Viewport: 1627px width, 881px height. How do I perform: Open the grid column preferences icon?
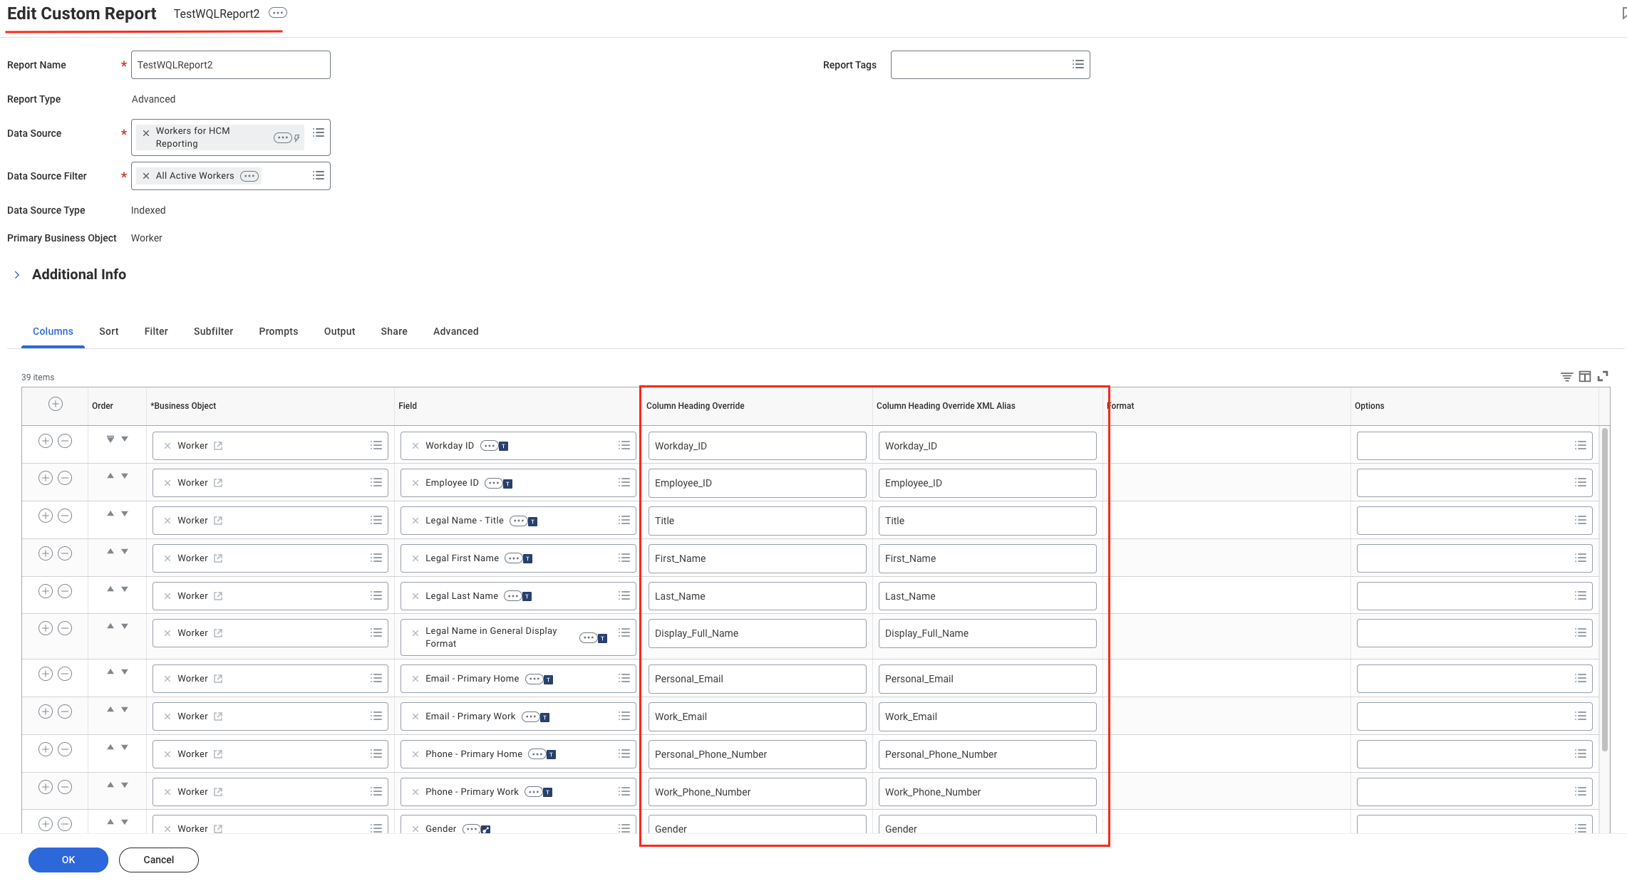point(1585,376)
